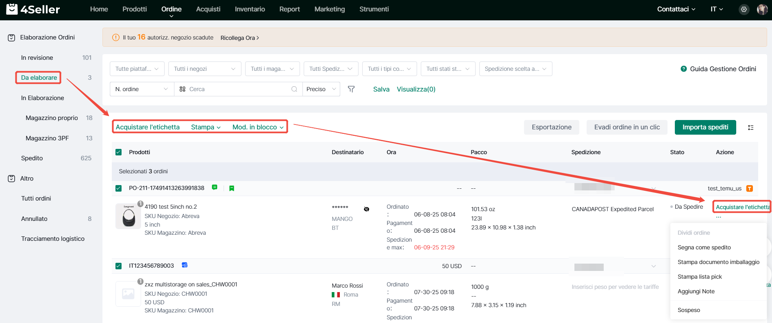Screen dimensions: 772x323
Task: Reveal hidden recipient with eye icon
Action: [x=366, y=209]
